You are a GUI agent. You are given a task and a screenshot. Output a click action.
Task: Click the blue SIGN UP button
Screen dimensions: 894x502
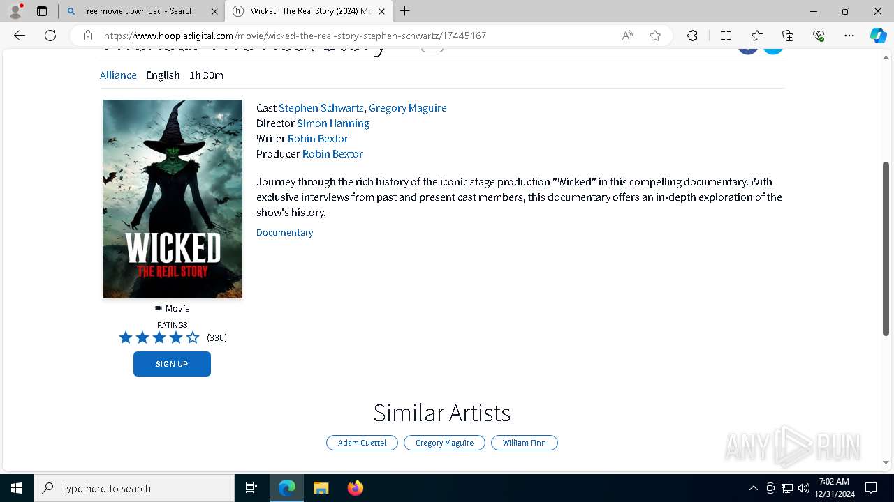172,364
